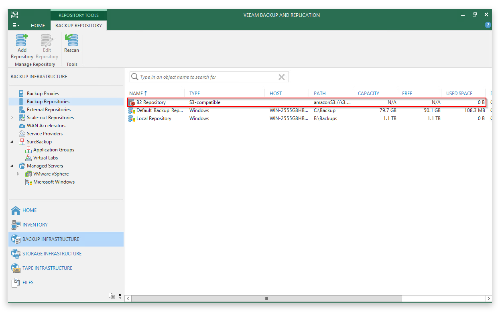Image resolution: width=500 pixels, height=312 pixels.
Task: Open STORAGE INFRASTRUCTURE navigation view
Action: pyautogui.click(x=66, y=253)
